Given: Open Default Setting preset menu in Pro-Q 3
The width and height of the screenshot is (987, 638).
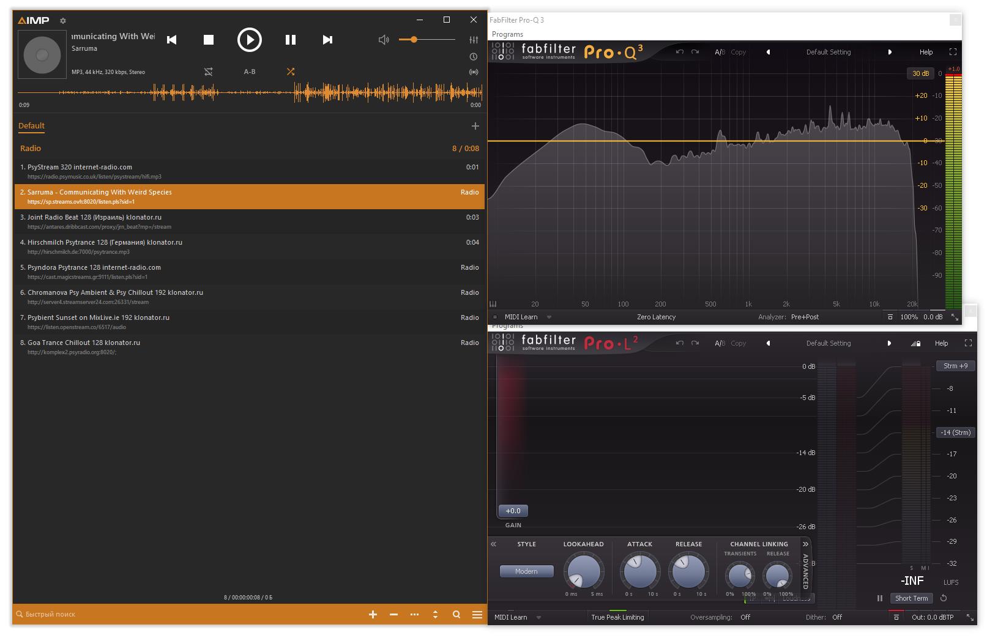Looking at the screenshot, I should point(829,52).
